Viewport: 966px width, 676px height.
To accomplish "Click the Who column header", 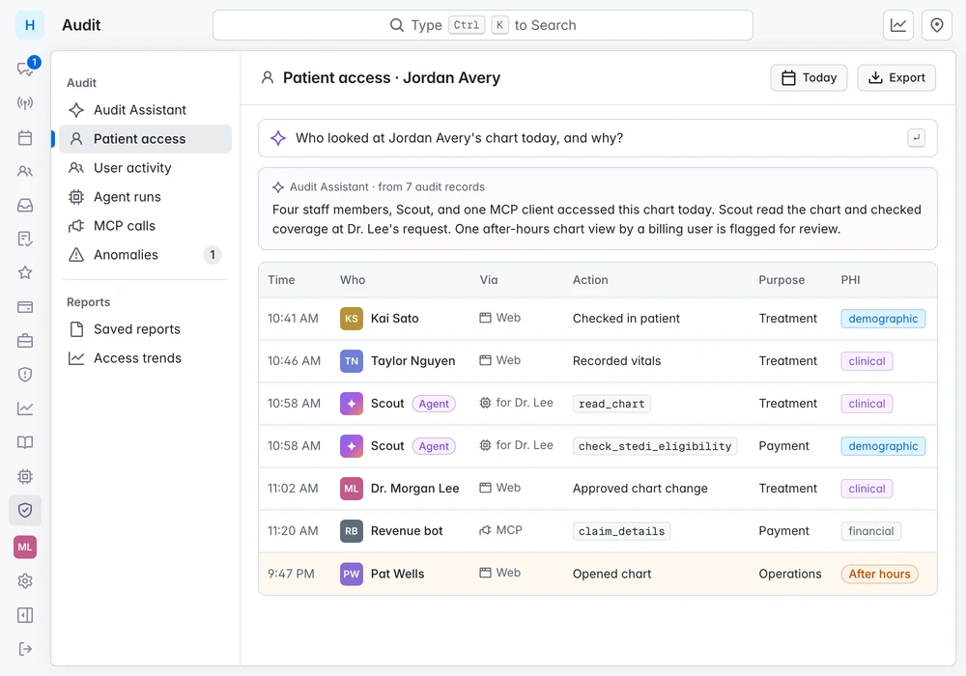I will click(353, 280).
